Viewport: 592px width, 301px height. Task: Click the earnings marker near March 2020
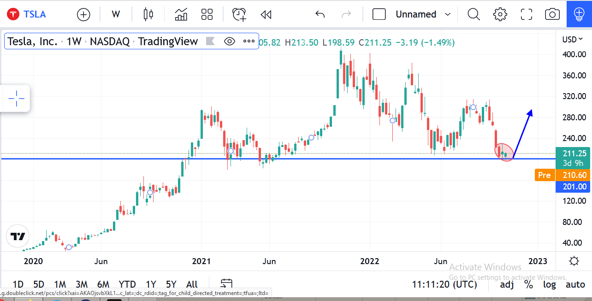pos(69,248)
